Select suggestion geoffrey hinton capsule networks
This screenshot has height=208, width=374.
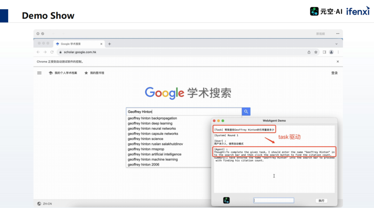pyautogui.click(x=153, y=134)
